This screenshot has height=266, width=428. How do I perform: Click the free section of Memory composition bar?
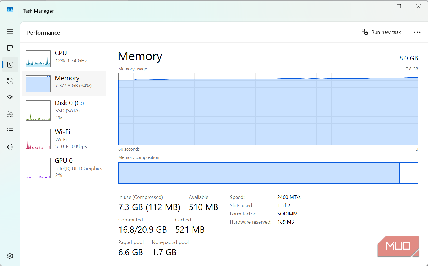click(409, 173)
